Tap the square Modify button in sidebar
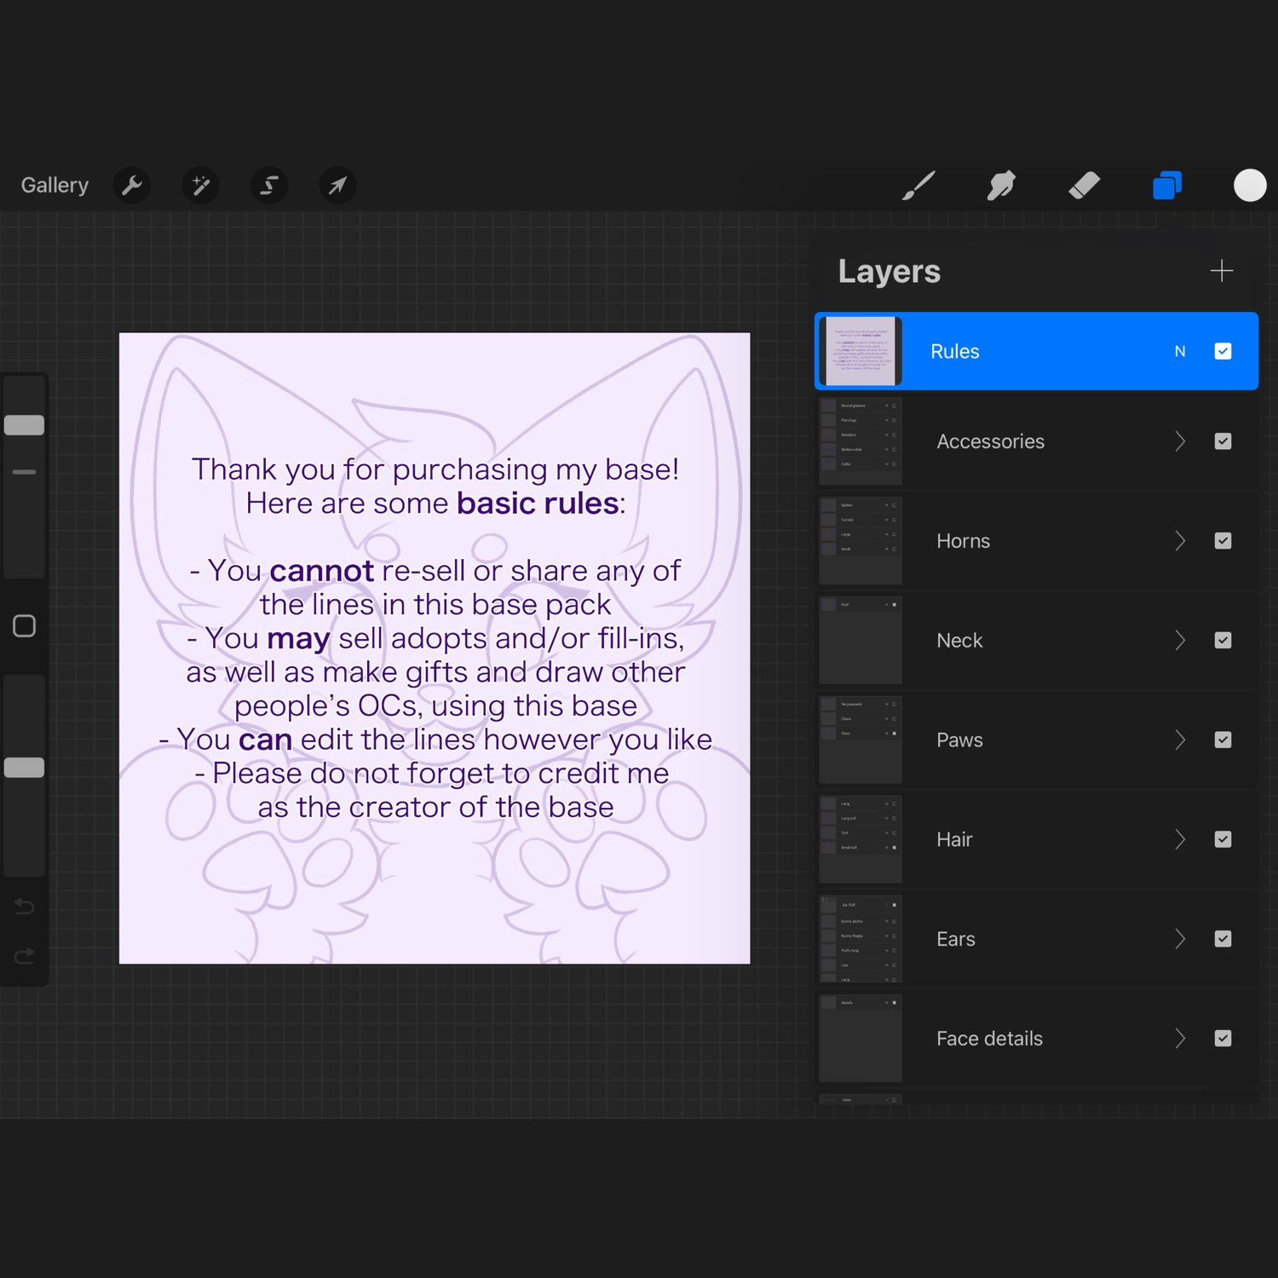1278x1278 pixels. coord(25,626)
